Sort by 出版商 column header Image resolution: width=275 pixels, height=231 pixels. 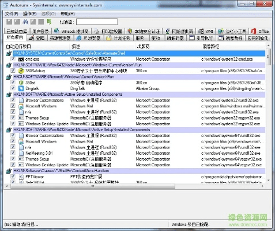pos(168,46)
